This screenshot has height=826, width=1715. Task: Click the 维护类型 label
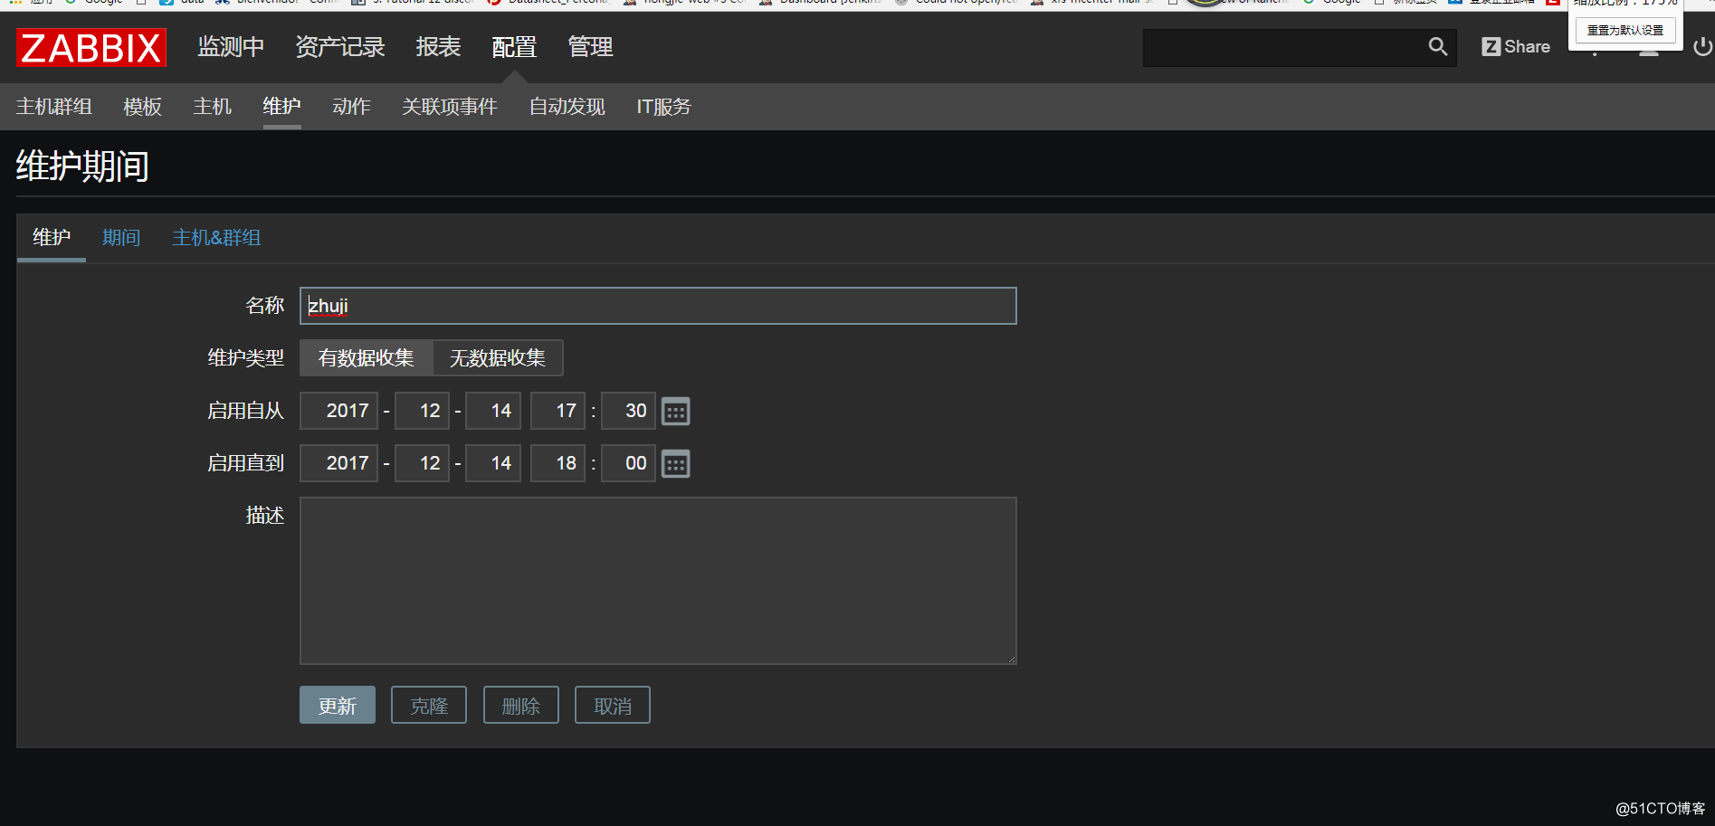pyautogui.click(x=246, y=358)
